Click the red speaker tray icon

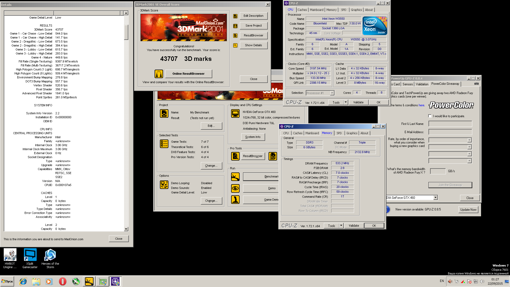click(450, 281)
